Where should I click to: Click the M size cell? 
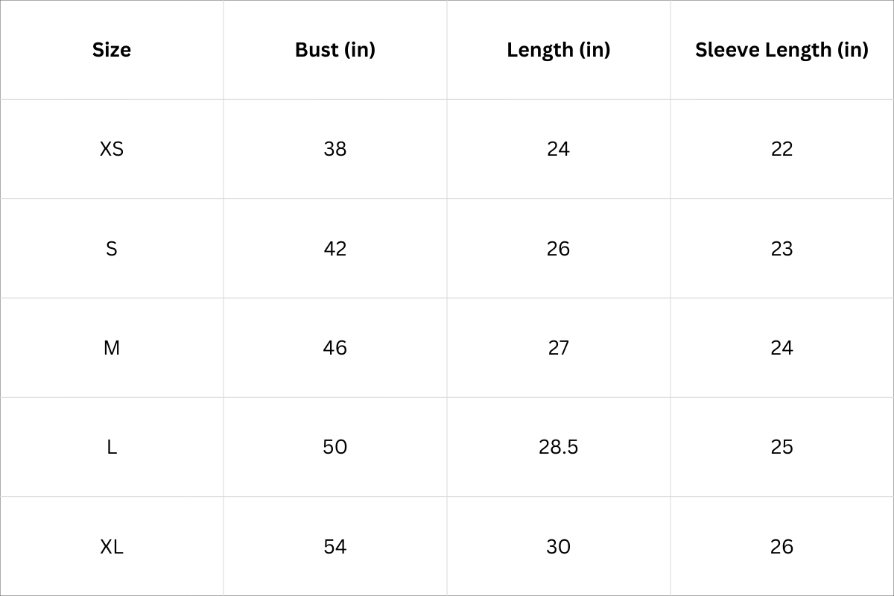[x=112, y=348]
